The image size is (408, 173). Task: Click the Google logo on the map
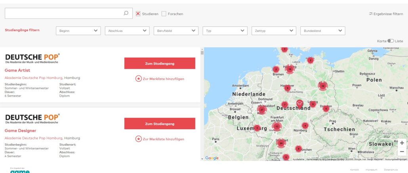pos(212,158)
